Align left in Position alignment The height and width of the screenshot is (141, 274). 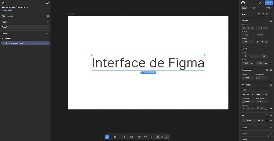244,28
